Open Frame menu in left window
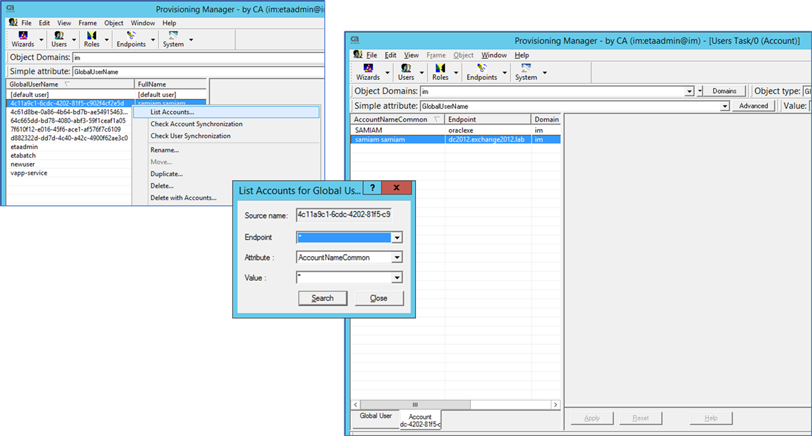Image resolution: width=812 pixels, height=436 pixels. [87, 23]
